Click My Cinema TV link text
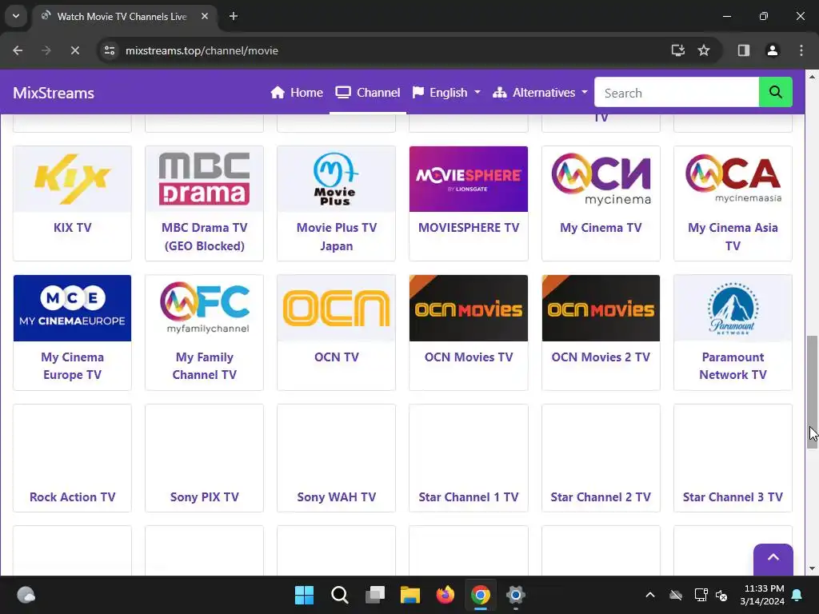This screenshot has height=614, width=819. click(x=601, y=228)
